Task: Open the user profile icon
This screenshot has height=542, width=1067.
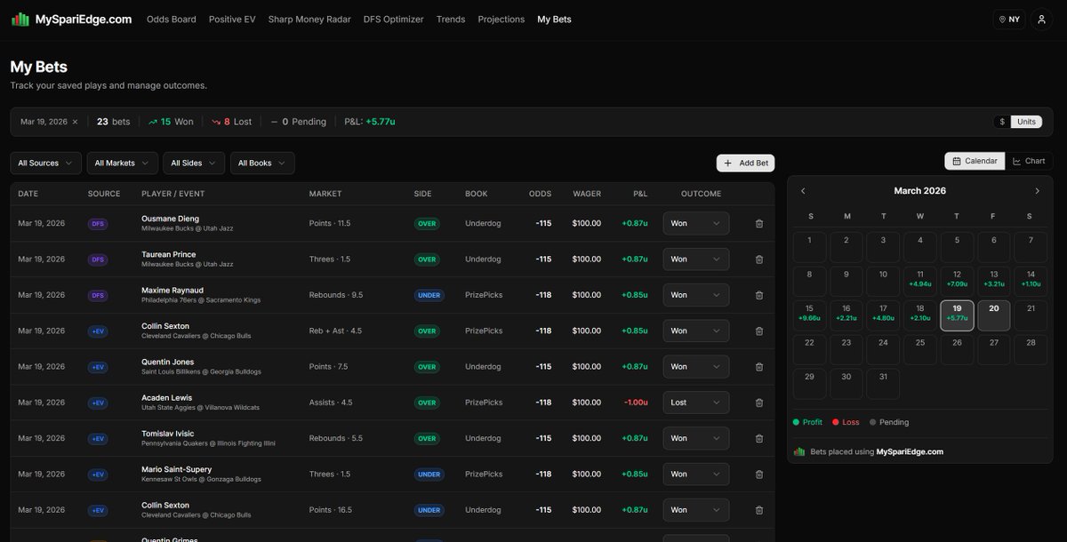Action: [x=1042, y=20]
